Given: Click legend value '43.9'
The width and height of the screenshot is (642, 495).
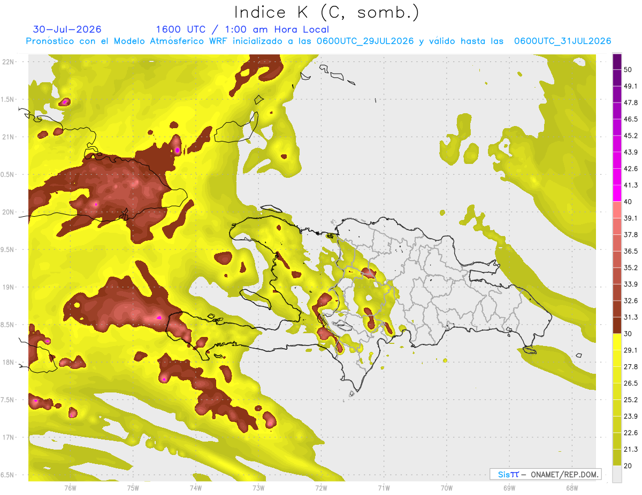Looking at the screenshot, I should (x=631, y=152).
